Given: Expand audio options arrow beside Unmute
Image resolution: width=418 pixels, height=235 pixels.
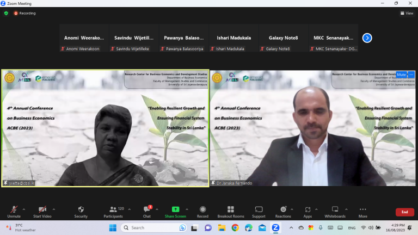Looking at the screenshot, I should click(24, 209).
